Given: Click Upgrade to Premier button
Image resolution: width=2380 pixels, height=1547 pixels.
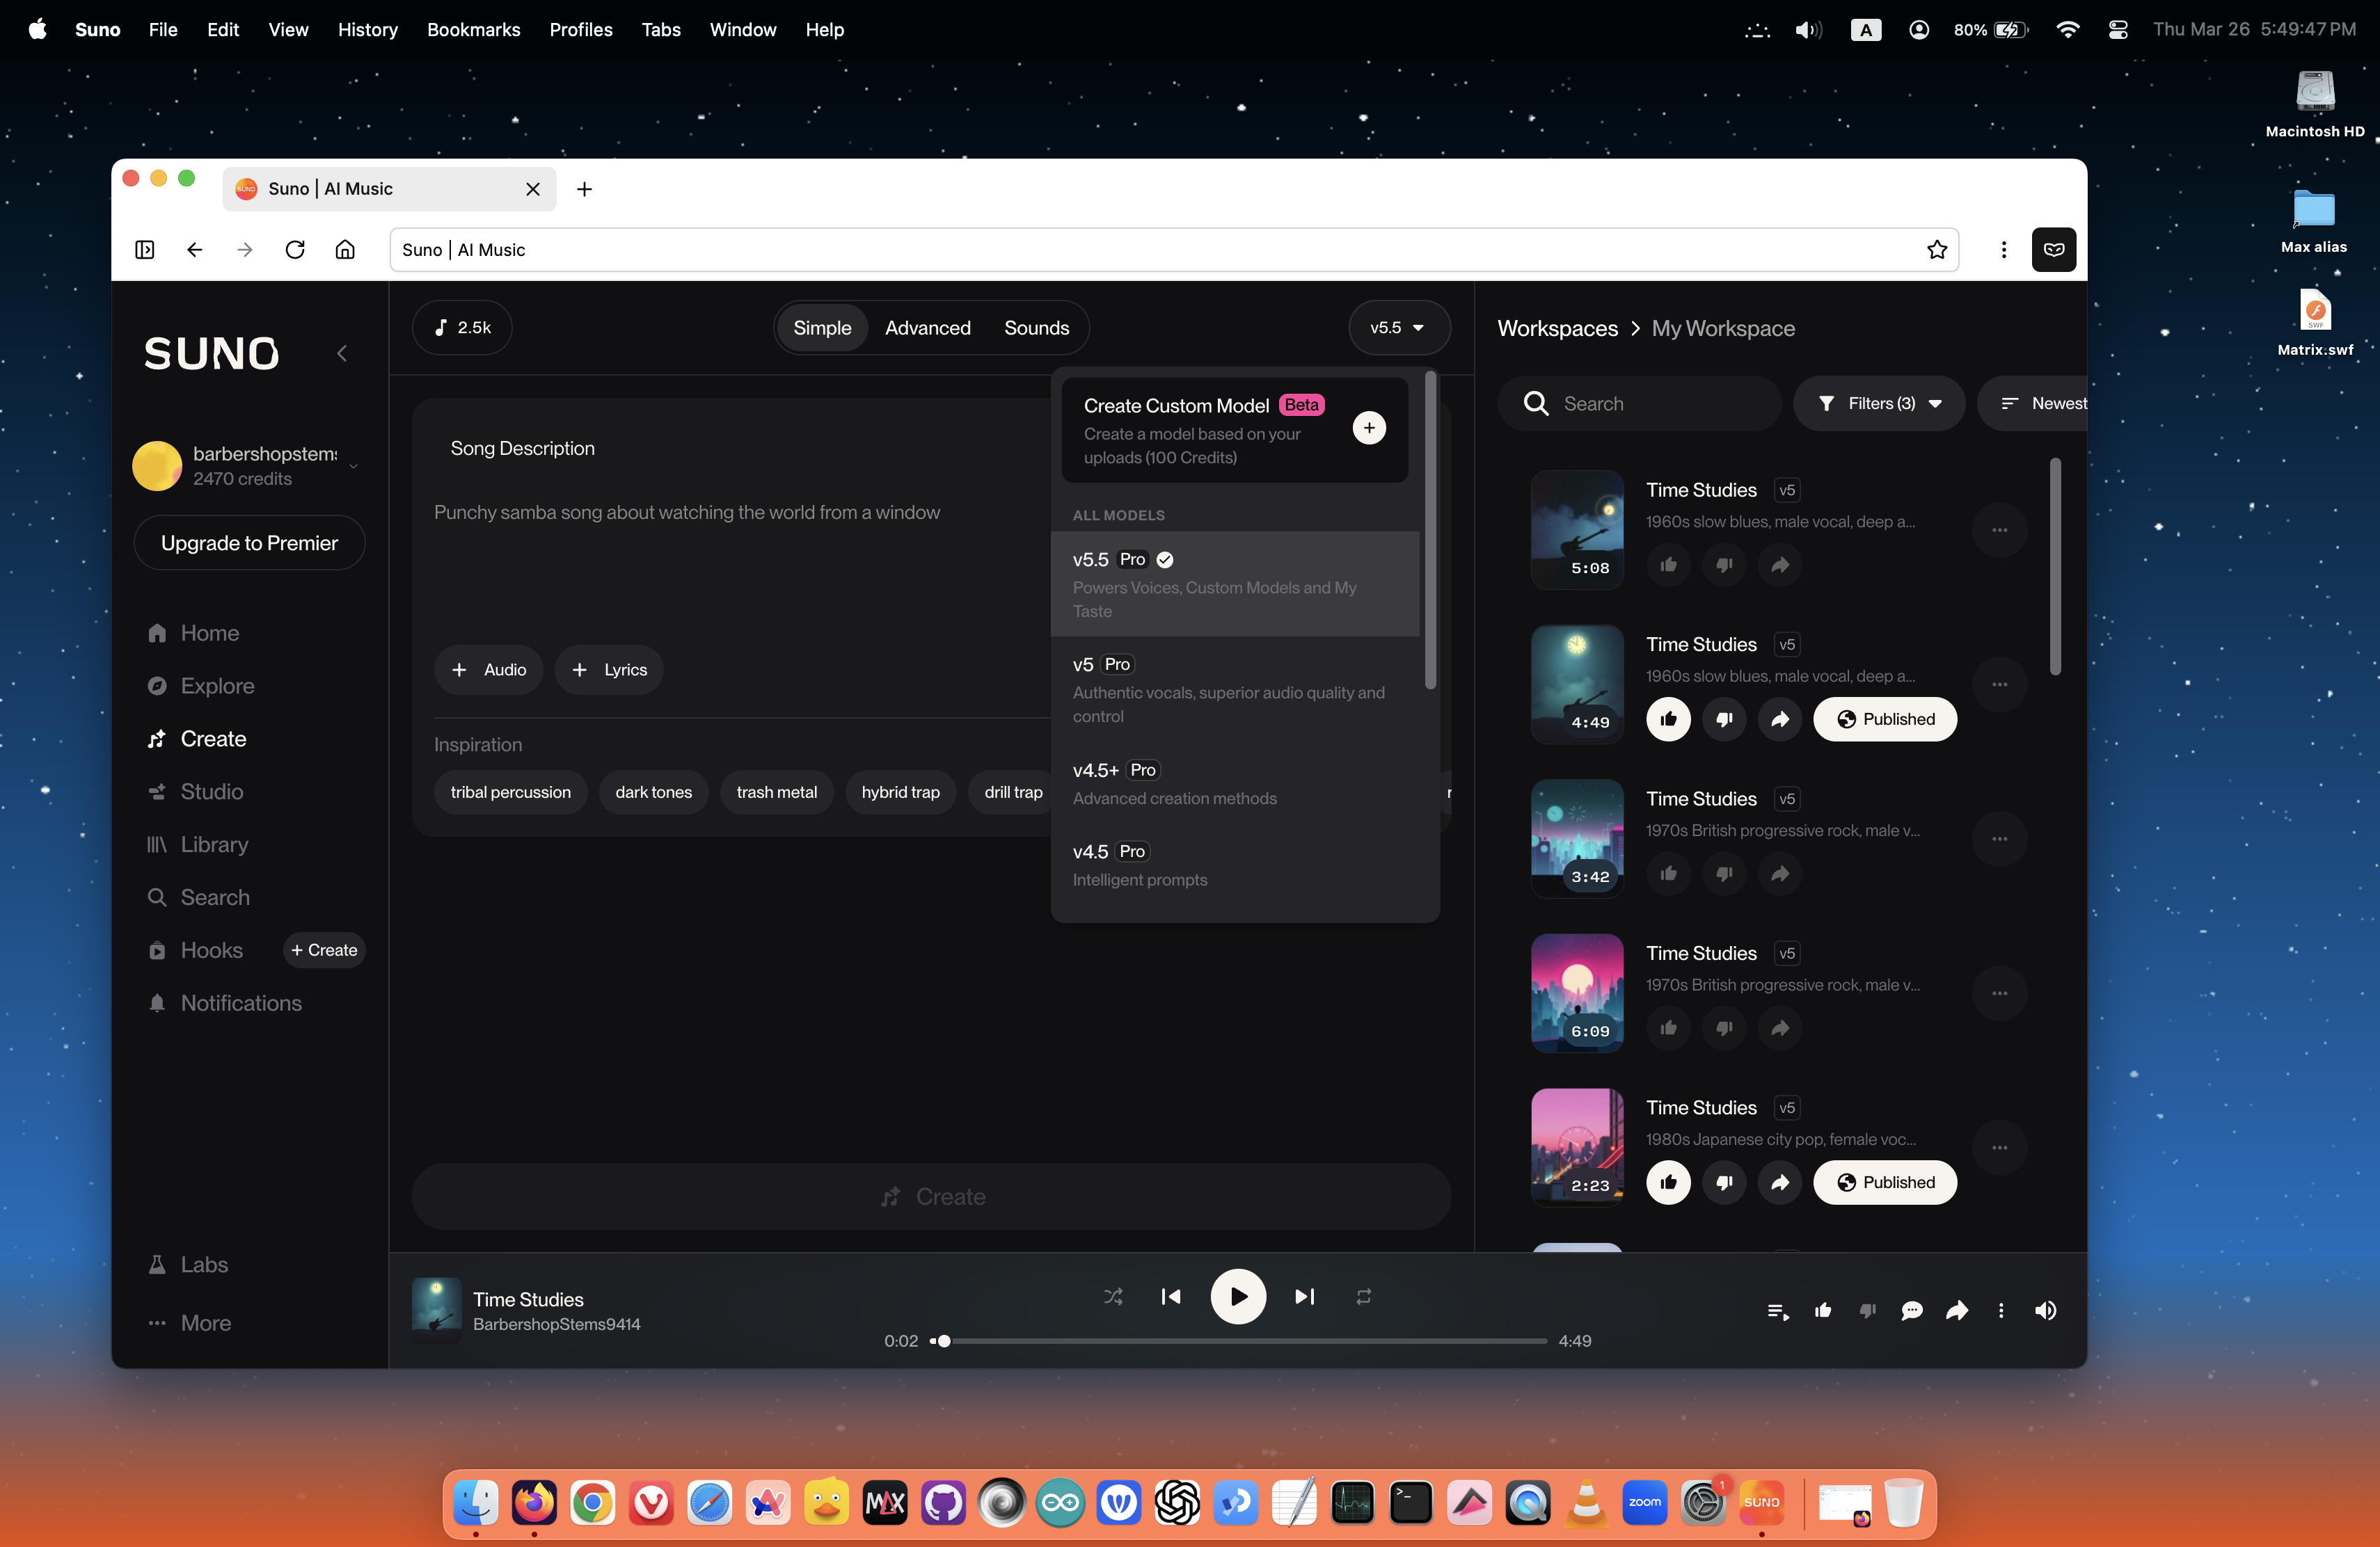Looking at the screenshot, I should pos(249,543).
